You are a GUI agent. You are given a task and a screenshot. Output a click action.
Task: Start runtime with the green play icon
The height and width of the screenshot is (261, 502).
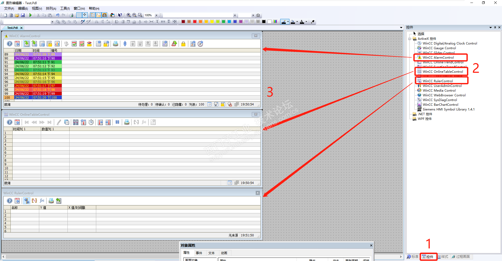tap(31, 15)
